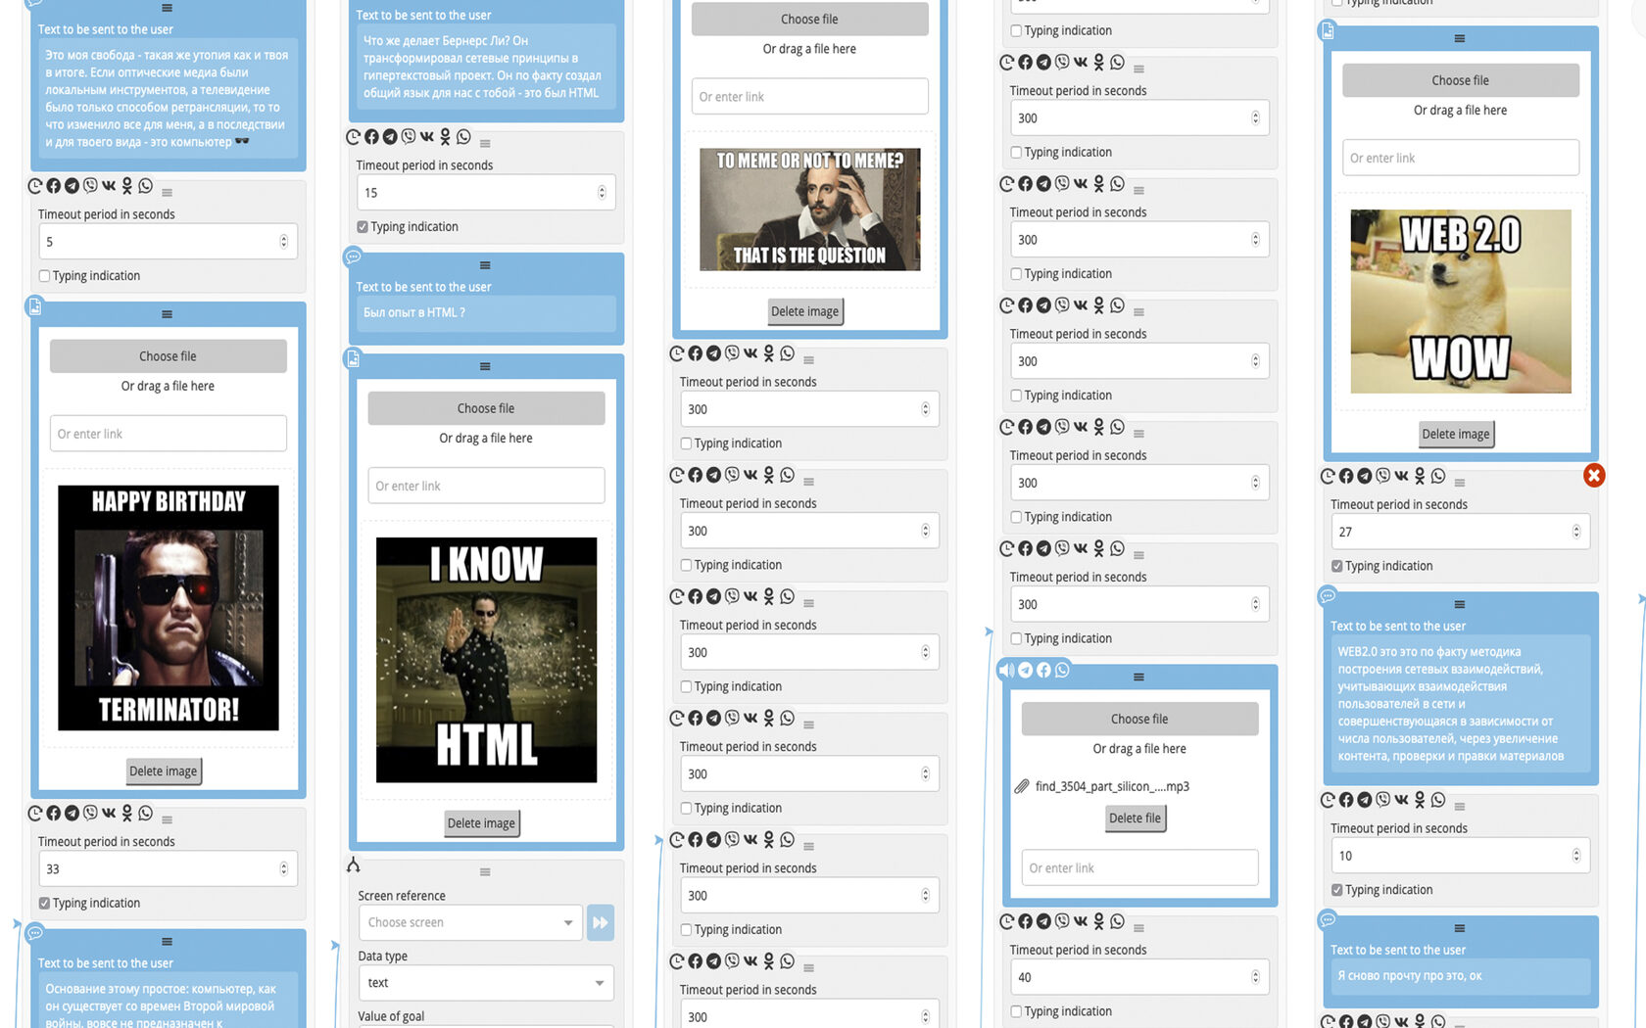The image size is (1646, 1028).
Task: Click the Telegram icon on the mp3 audio block
Action: point(1026,671)
